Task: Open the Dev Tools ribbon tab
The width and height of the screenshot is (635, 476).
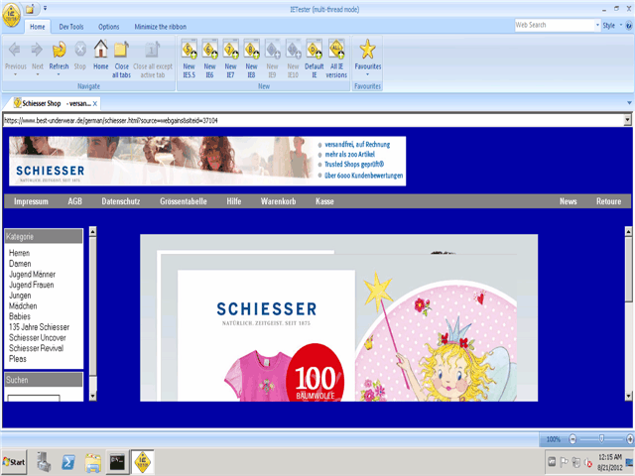Action: [71, 27]
